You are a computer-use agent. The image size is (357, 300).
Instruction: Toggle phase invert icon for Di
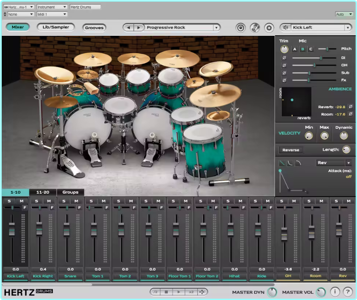tap(284, 58)
